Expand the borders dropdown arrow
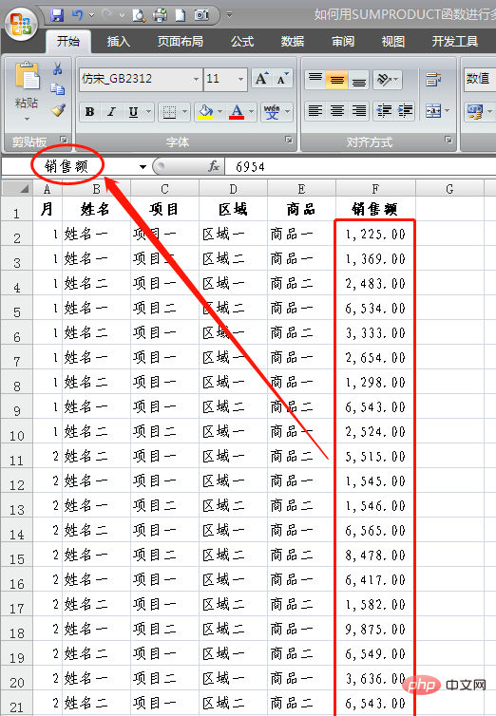The width and height of the screenshot is (496, 716). (184, 111)
